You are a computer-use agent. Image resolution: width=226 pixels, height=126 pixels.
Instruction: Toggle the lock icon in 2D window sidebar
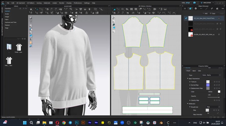tap(114, 32)
